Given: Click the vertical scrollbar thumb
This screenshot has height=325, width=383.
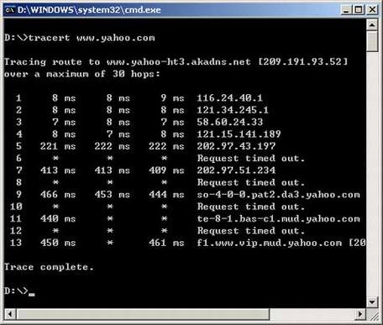Looking at the screenshot, I should tap(372, 41).
